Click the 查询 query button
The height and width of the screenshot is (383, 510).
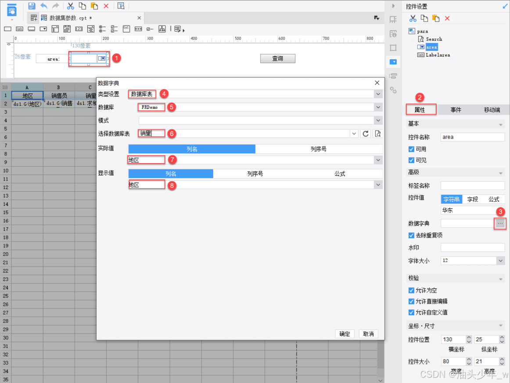pyautogui.click(x=277, y=58)
